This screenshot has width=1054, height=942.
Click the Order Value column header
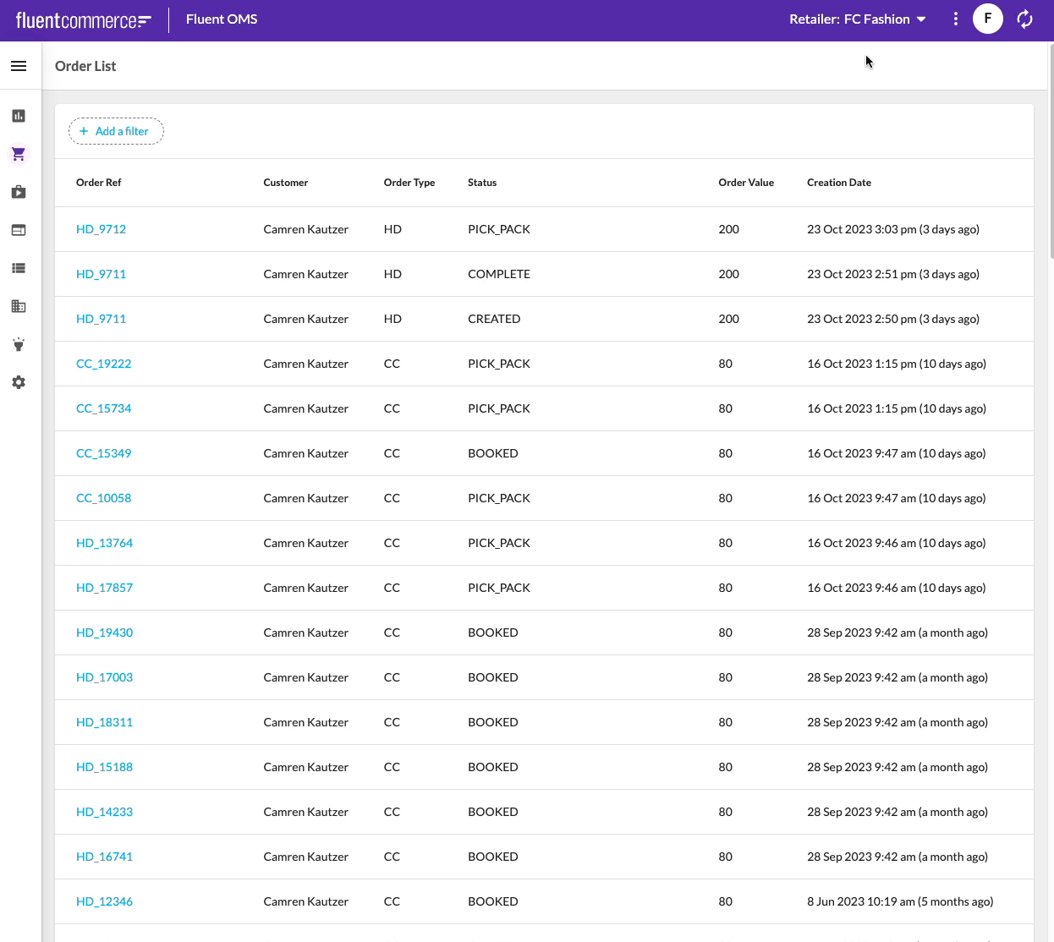click(745, 183)
